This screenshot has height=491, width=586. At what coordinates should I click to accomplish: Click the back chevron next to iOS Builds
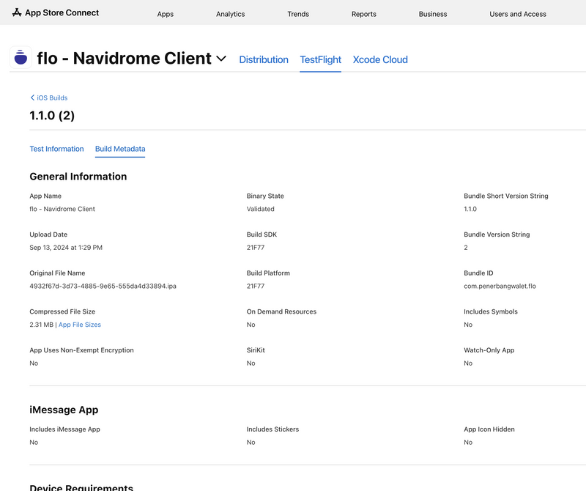click(x=32, y=97)
